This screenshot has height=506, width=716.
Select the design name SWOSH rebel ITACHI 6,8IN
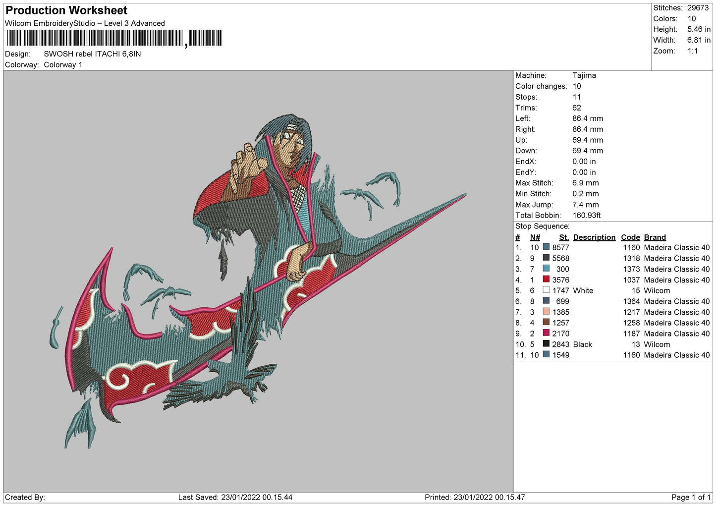point(92,54)
